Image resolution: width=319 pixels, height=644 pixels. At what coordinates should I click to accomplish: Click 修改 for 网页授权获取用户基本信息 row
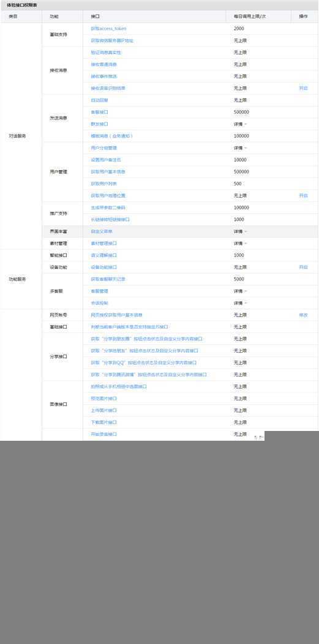point(304,315)
